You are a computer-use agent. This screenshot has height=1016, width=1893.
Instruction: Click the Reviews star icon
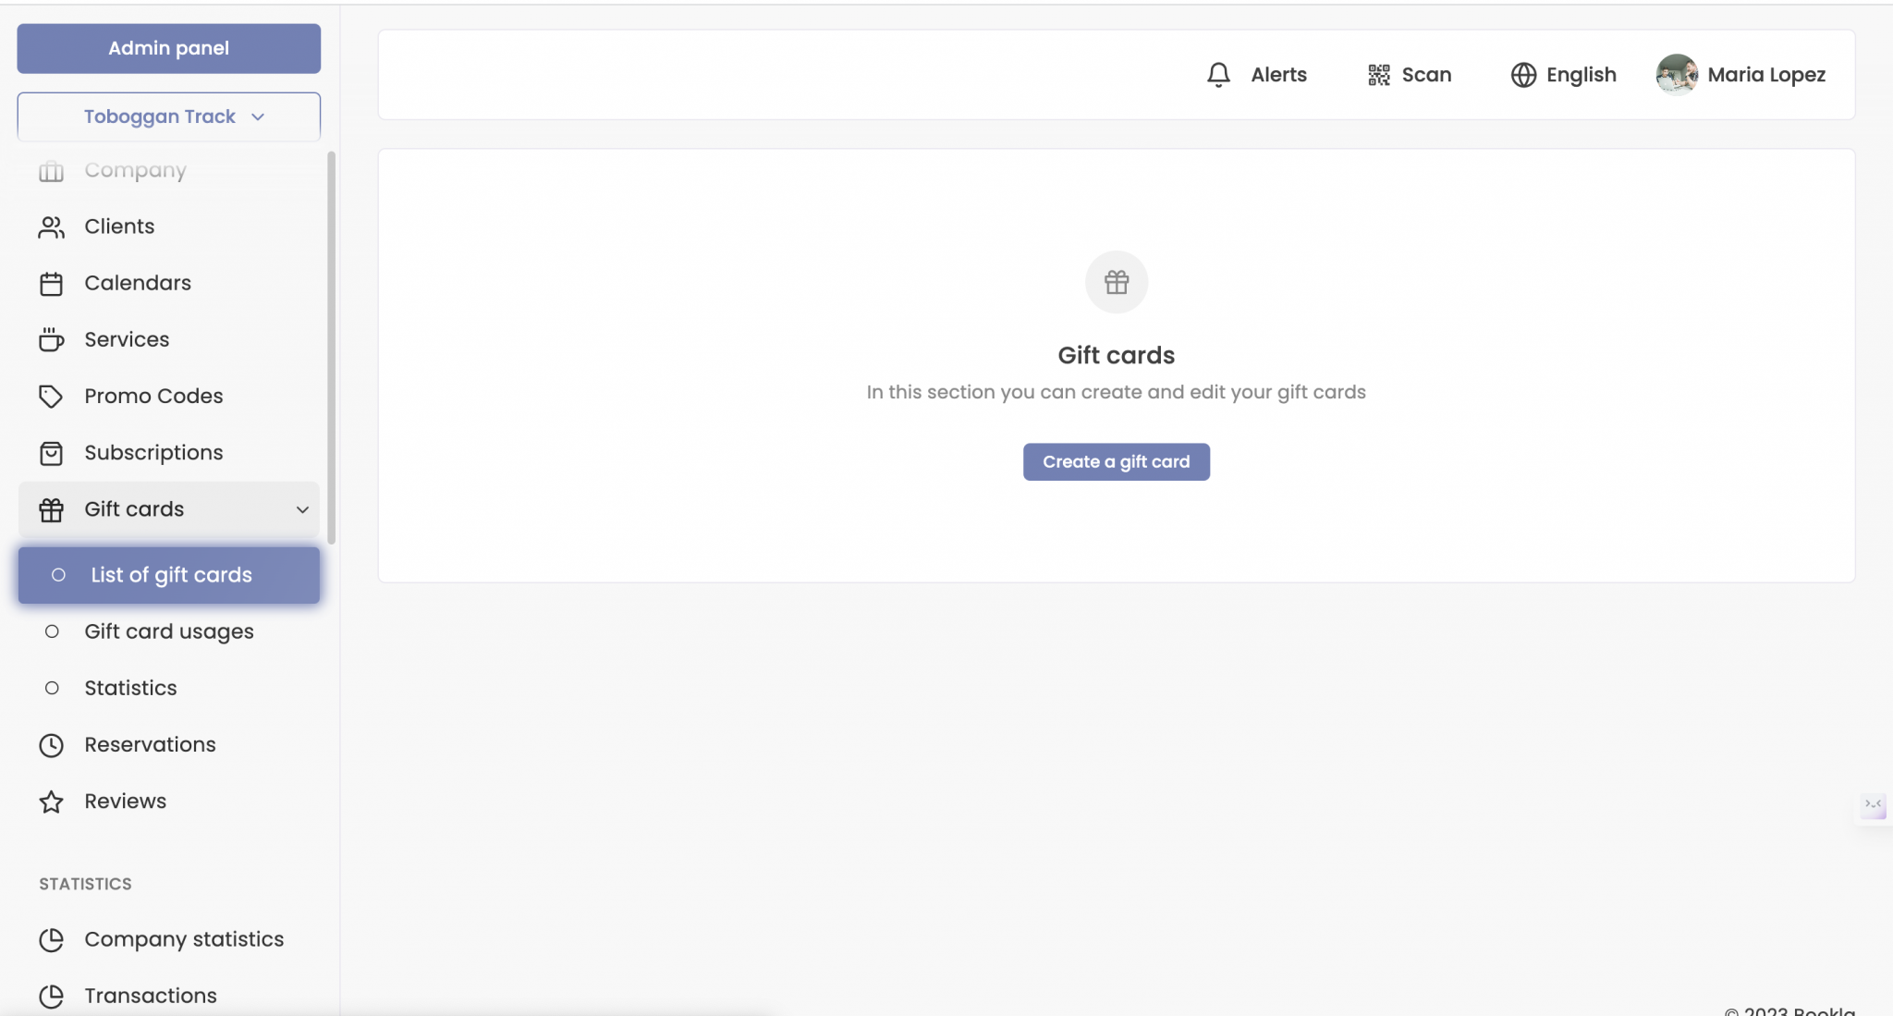pos(51,802)
